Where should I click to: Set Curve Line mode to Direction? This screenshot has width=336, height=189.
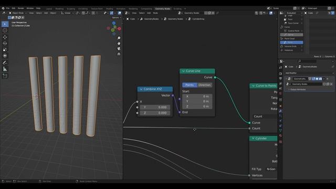pos(204,85)
